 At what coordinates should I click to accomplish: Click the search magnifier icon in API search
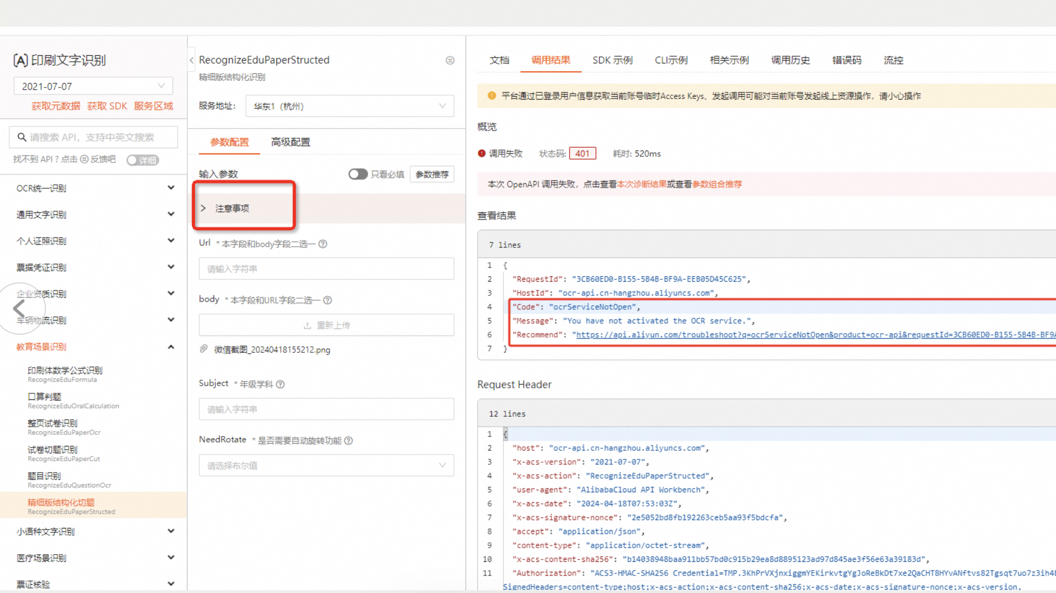22,137
